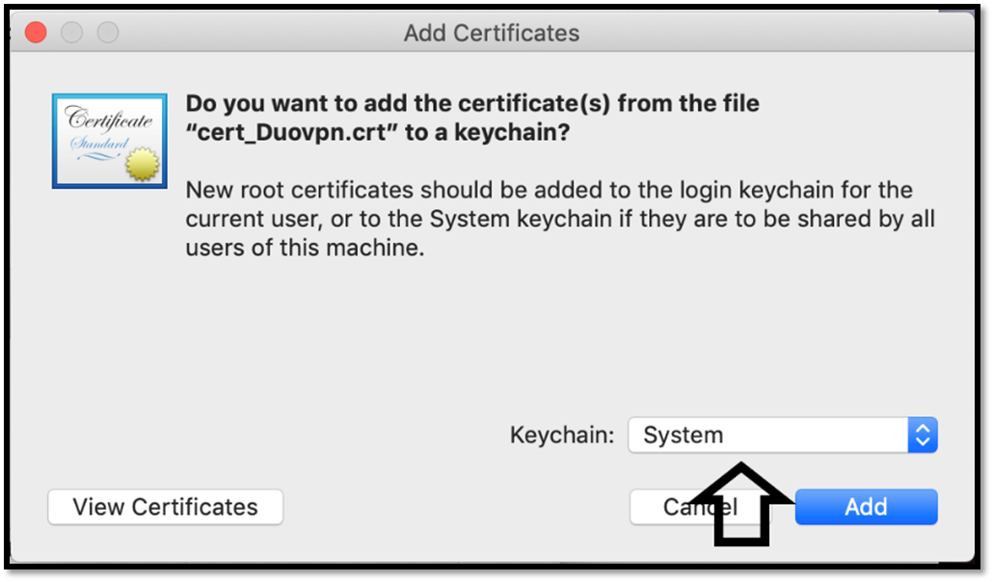Click the Keychain: label
Image resolution: width=993 pixels, height=582 pixels.
pyautogui.click(x=562, y=436)
